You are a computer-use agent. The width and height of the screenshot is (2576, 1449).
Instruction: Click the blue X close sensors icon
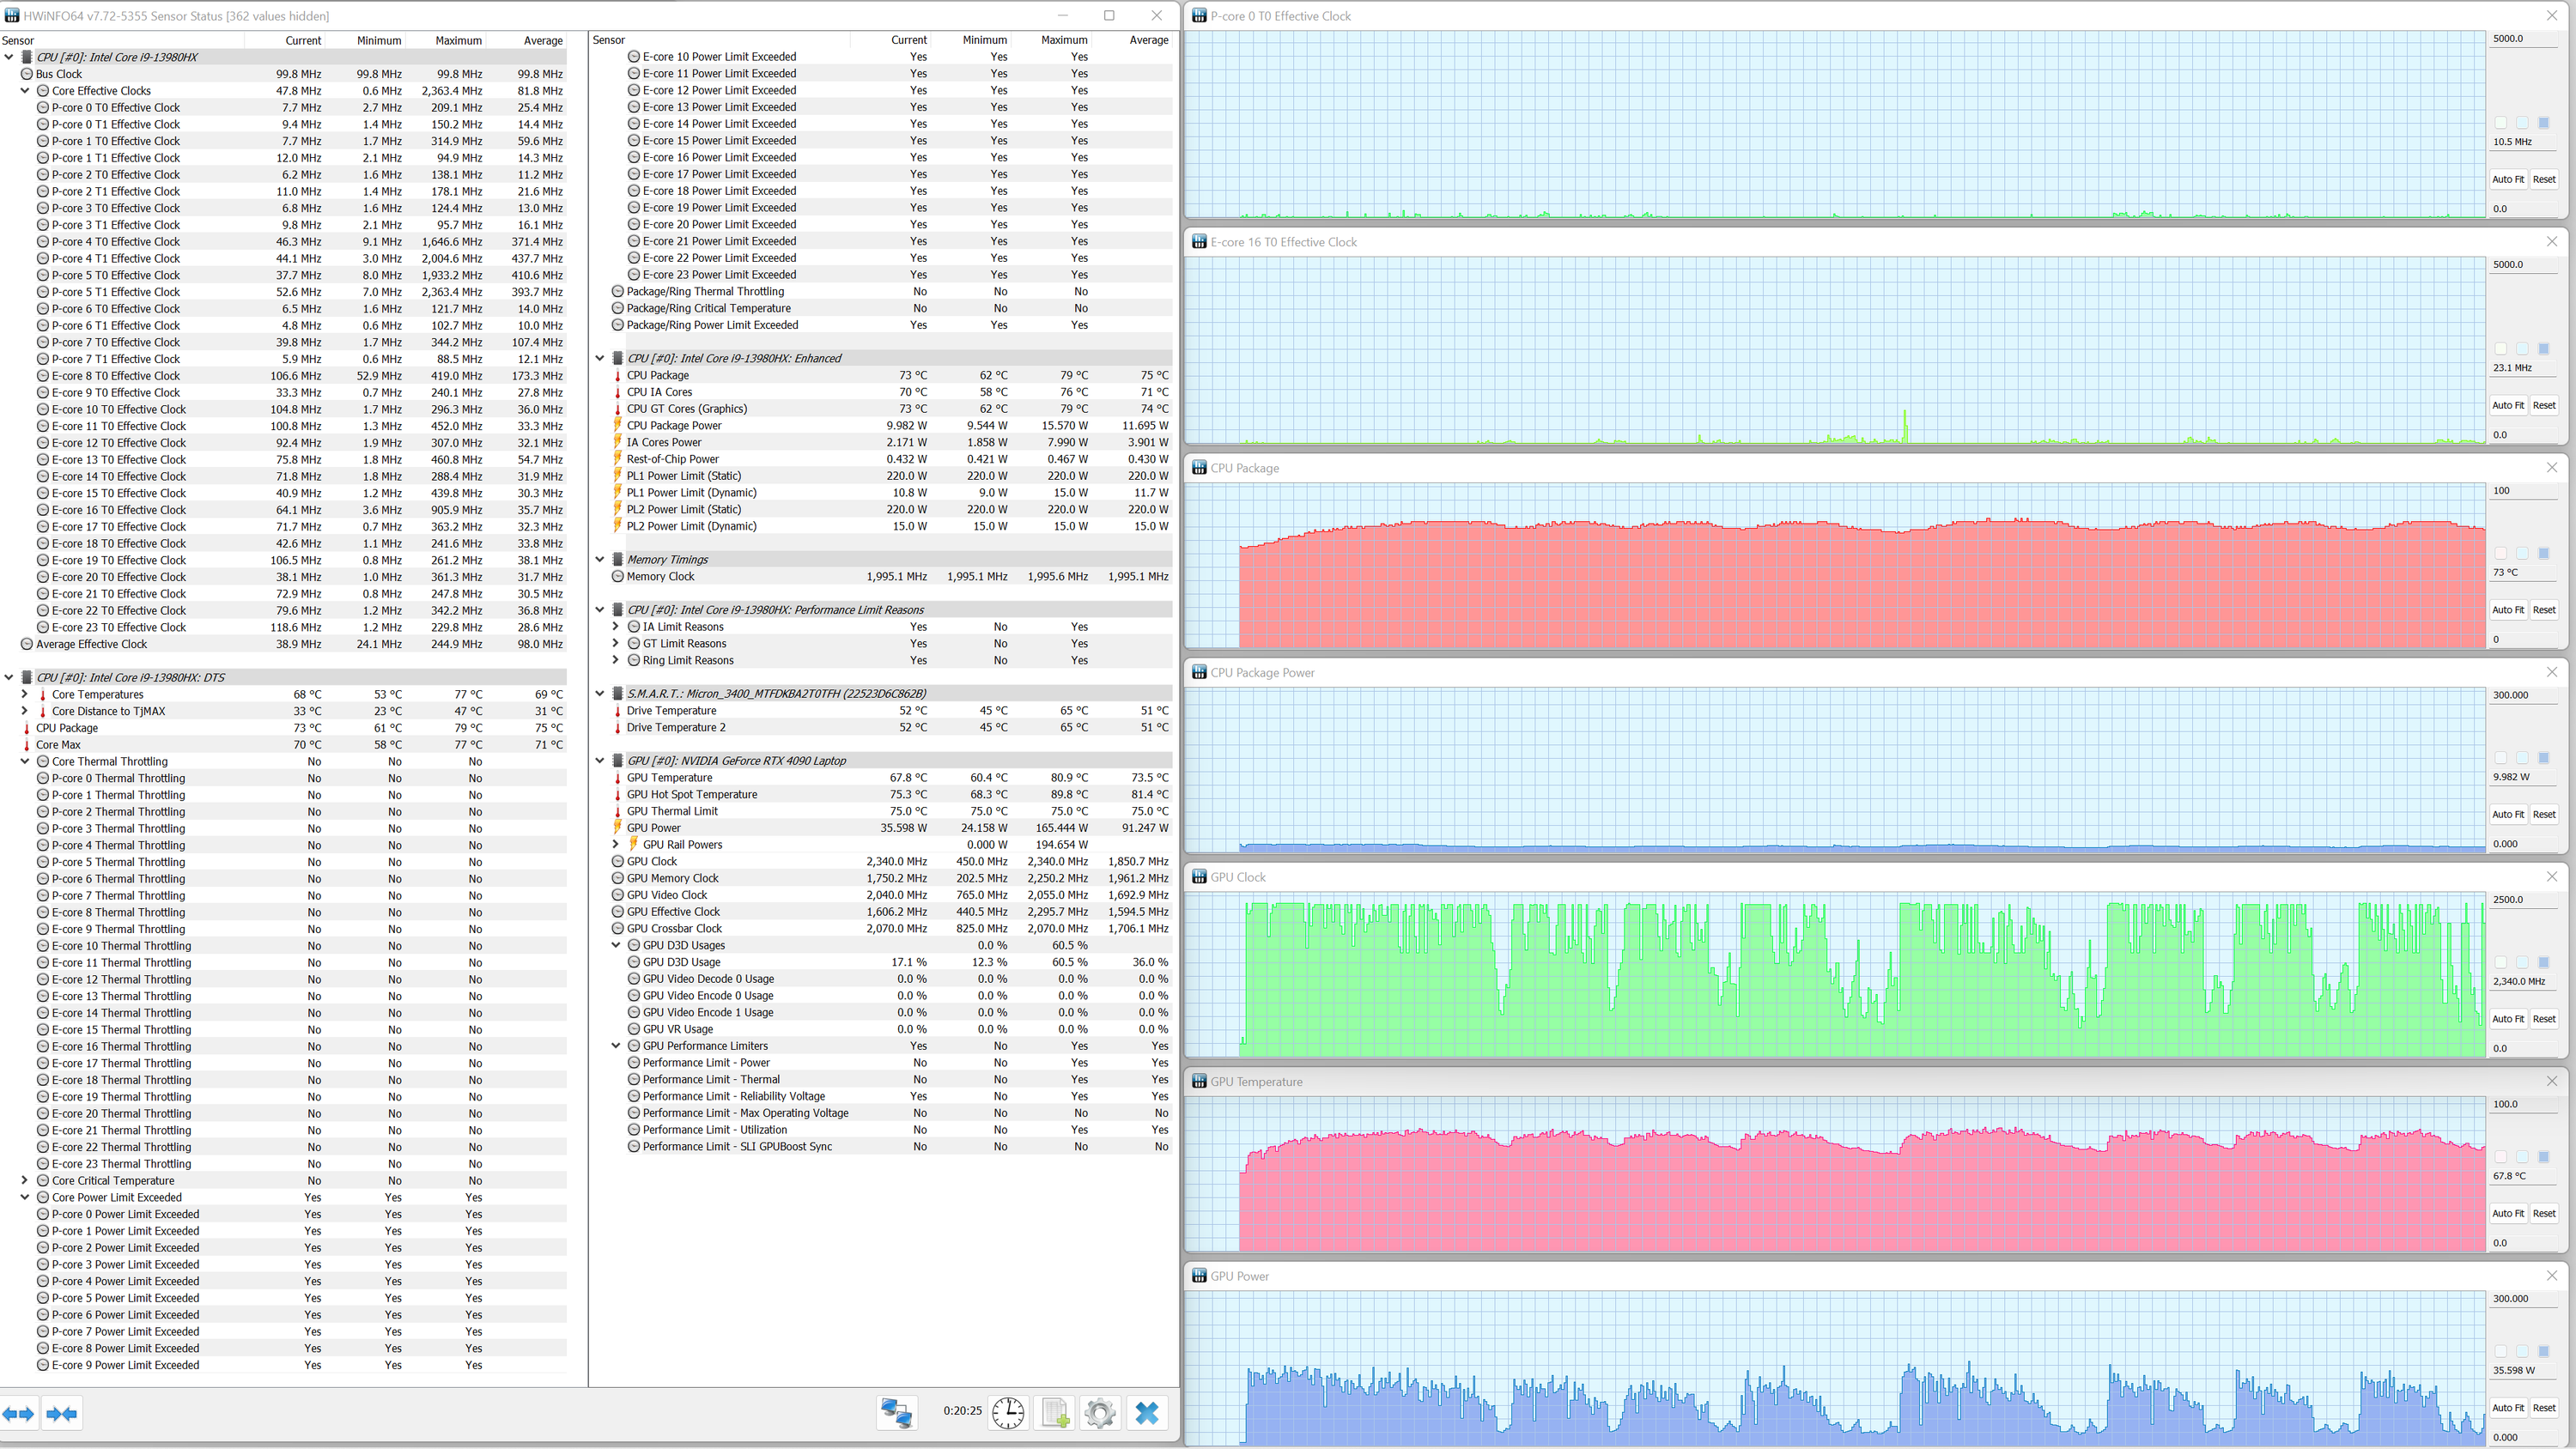pyautogui.click(x=1147, y=1412)
